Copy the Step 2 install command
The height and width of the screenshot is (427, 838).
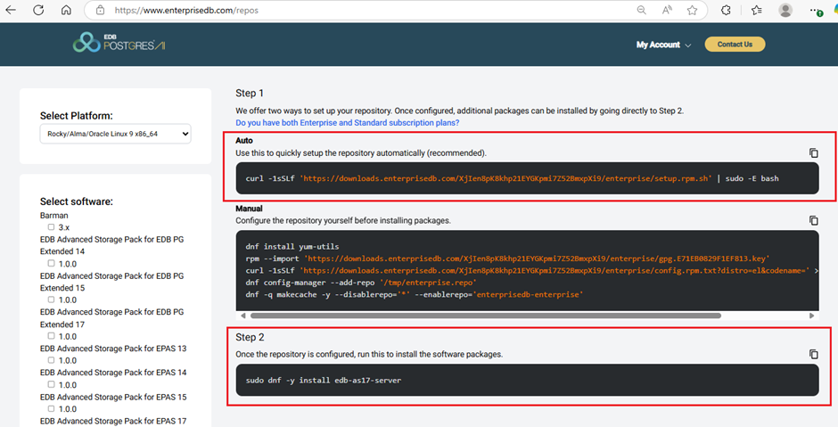pyautogui.click(x=813, y=354)
